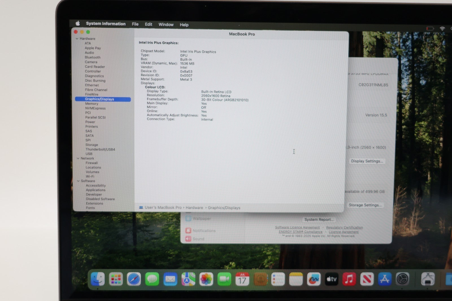Screen dimensions: 452x301
Task: Open Regulatory Certification link
Action: pyautogui.click(x=344, y=228)
